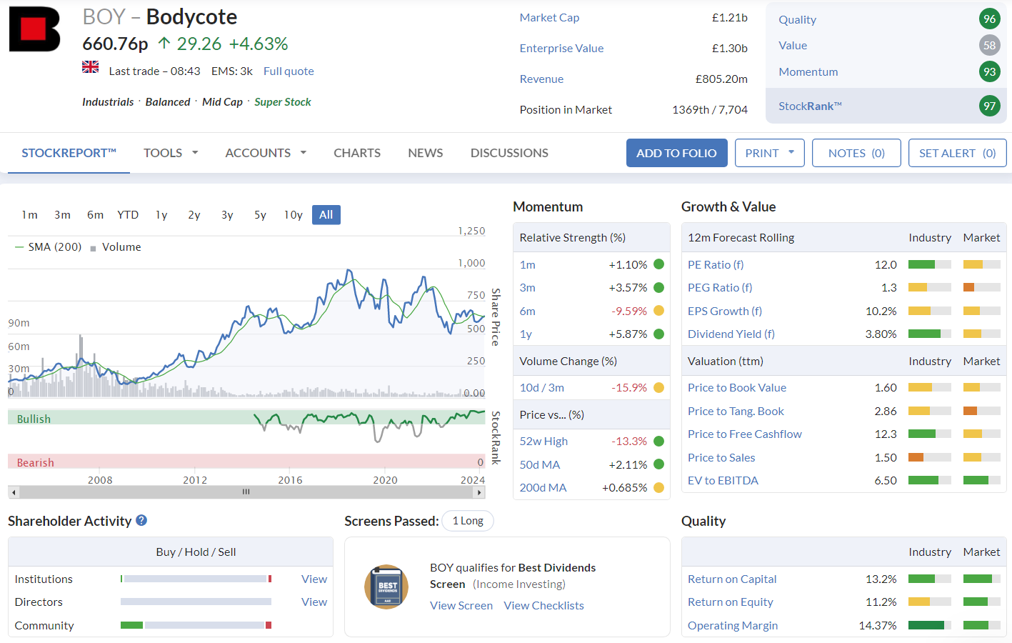Open the Operating Margin metric
The width and height of the screenshot is (1012, 643).
click(x=733, y=626)
